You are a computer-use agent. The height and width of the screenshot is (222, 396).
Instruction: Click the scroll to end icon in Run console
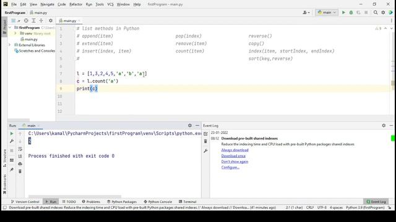click(x=20, y=156)
